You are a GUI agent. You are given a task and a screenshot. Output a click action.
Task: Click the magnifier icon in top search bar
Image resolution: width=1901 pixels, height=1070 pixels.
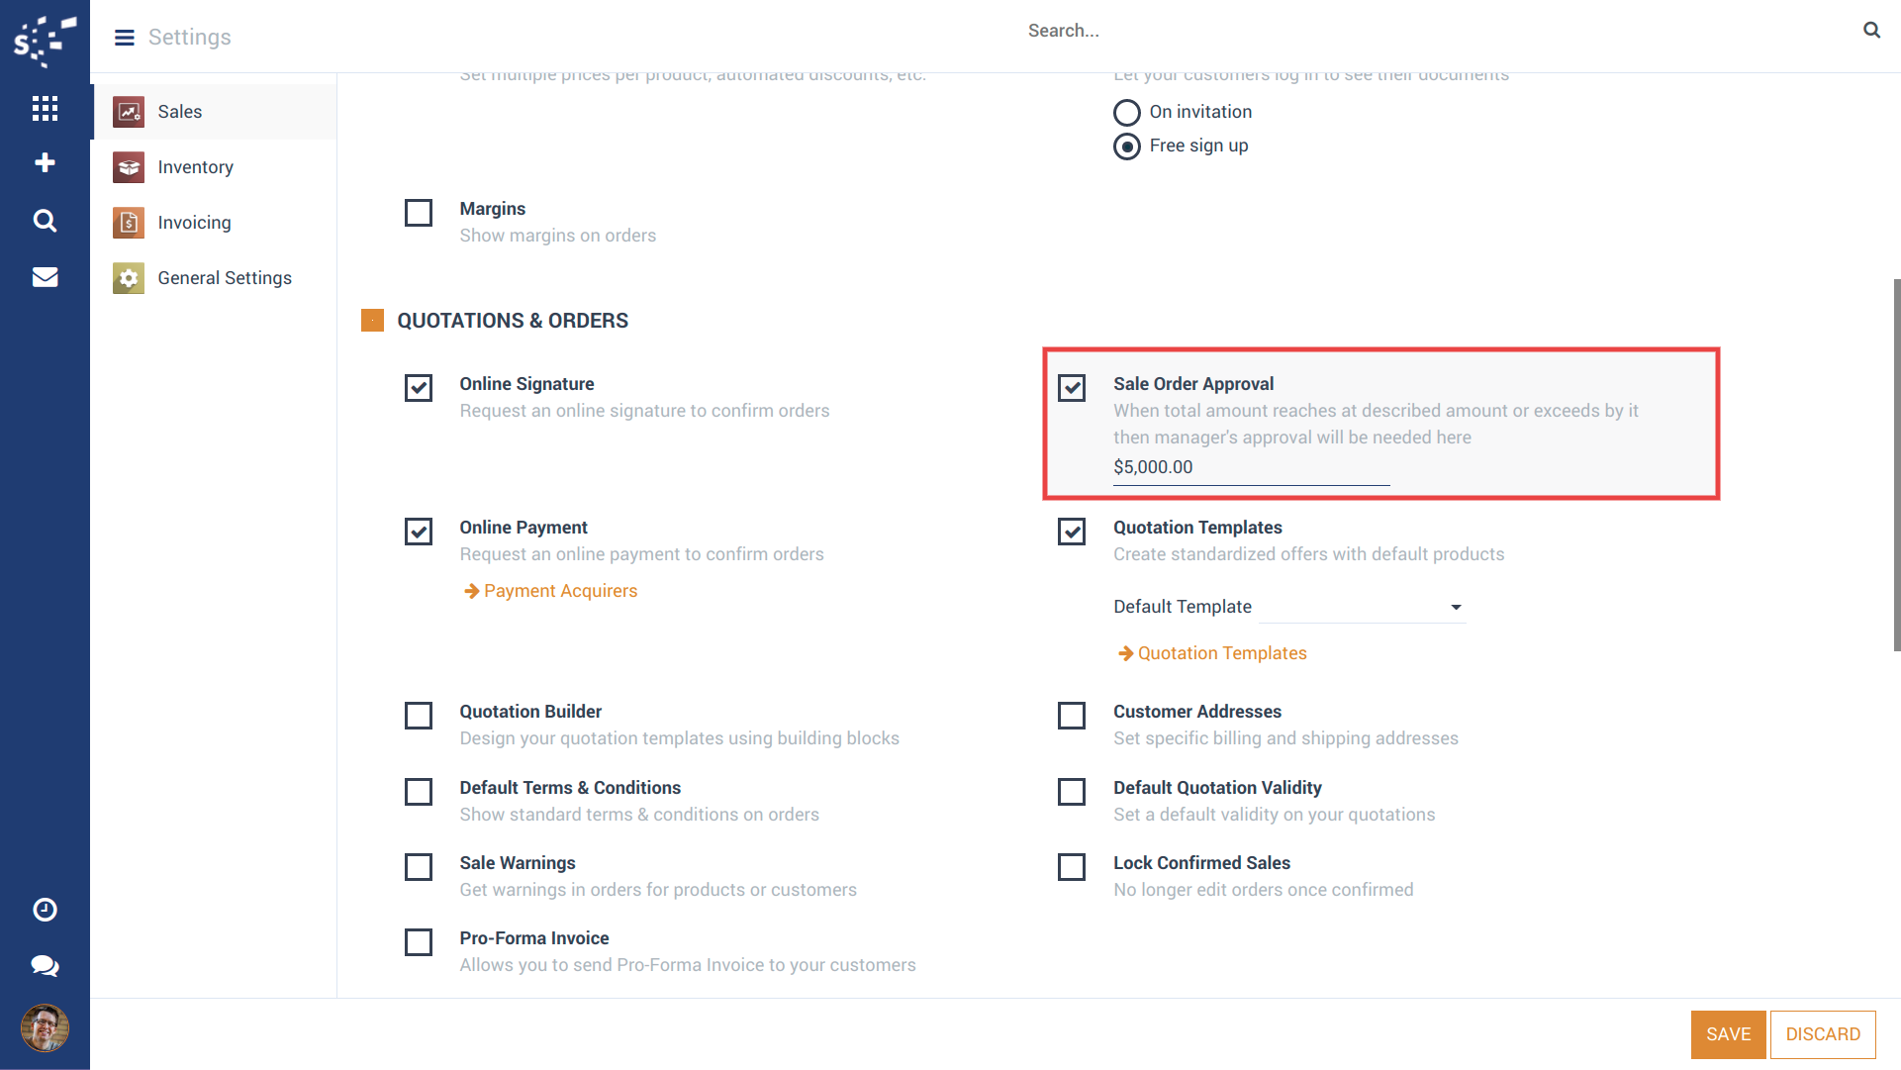[x=1871, y=31]
